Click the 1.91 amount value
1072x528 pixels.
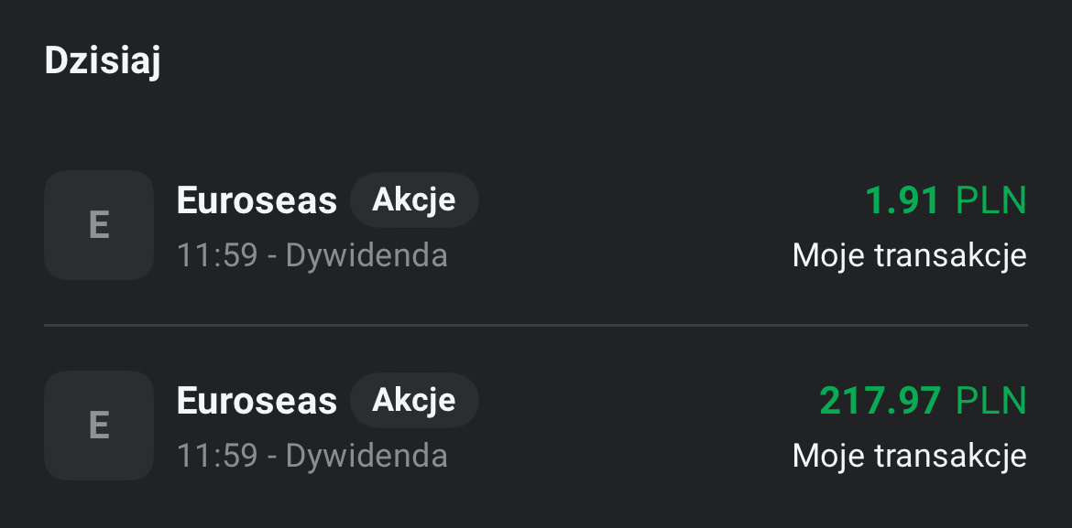point(902,200)
